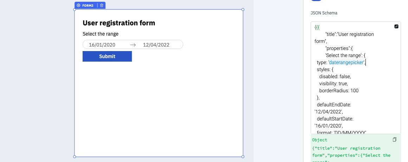408x162 pixels.
Task: Delete the FORM2 widget via trash icon
Action: tap(102, 6)
